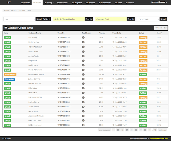171x141 pixels.
Task: Click Pending status for Paul Friesen
Action: 143,66
